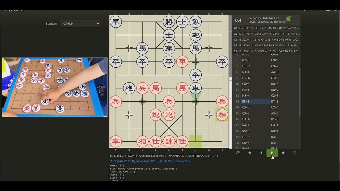The height and width of the screenshot is (191, 340).
Task: Select the red horse 馬 beside the black chariot
Action: (x=182, y=88)
